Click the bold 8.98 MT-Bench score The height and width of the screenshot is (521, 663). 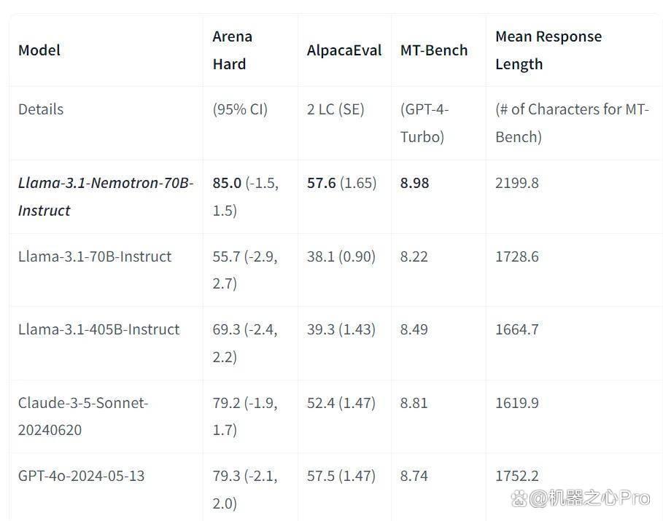coord(414,183)
